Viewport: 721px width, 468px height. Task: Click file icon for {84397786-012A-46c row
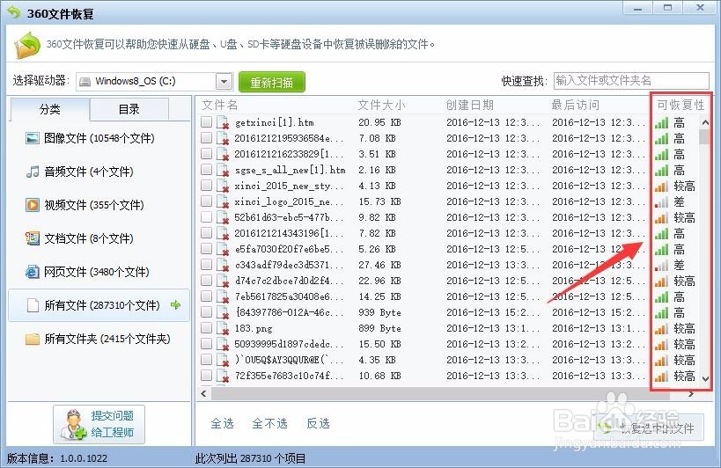tap(223, 313)
